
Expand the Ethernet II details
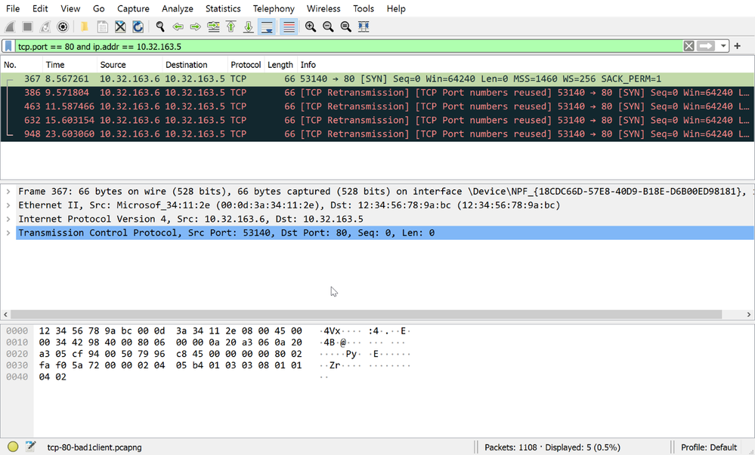8,205
